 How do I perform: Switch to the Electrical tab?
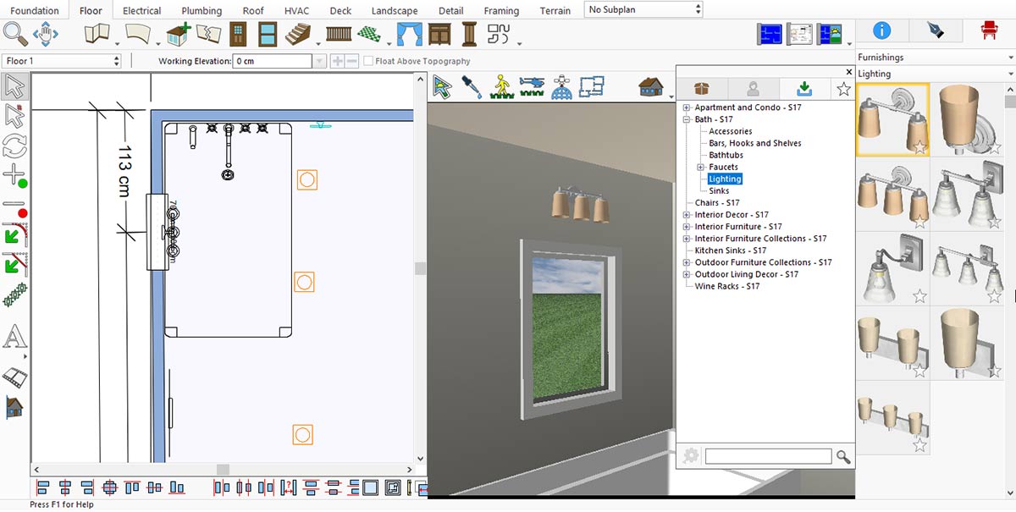141,11
